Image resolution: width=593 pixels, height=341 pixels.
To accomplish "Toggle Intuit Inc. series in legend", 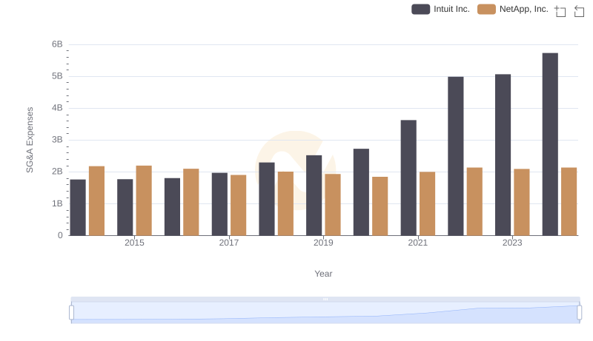I will click(440, 9).
